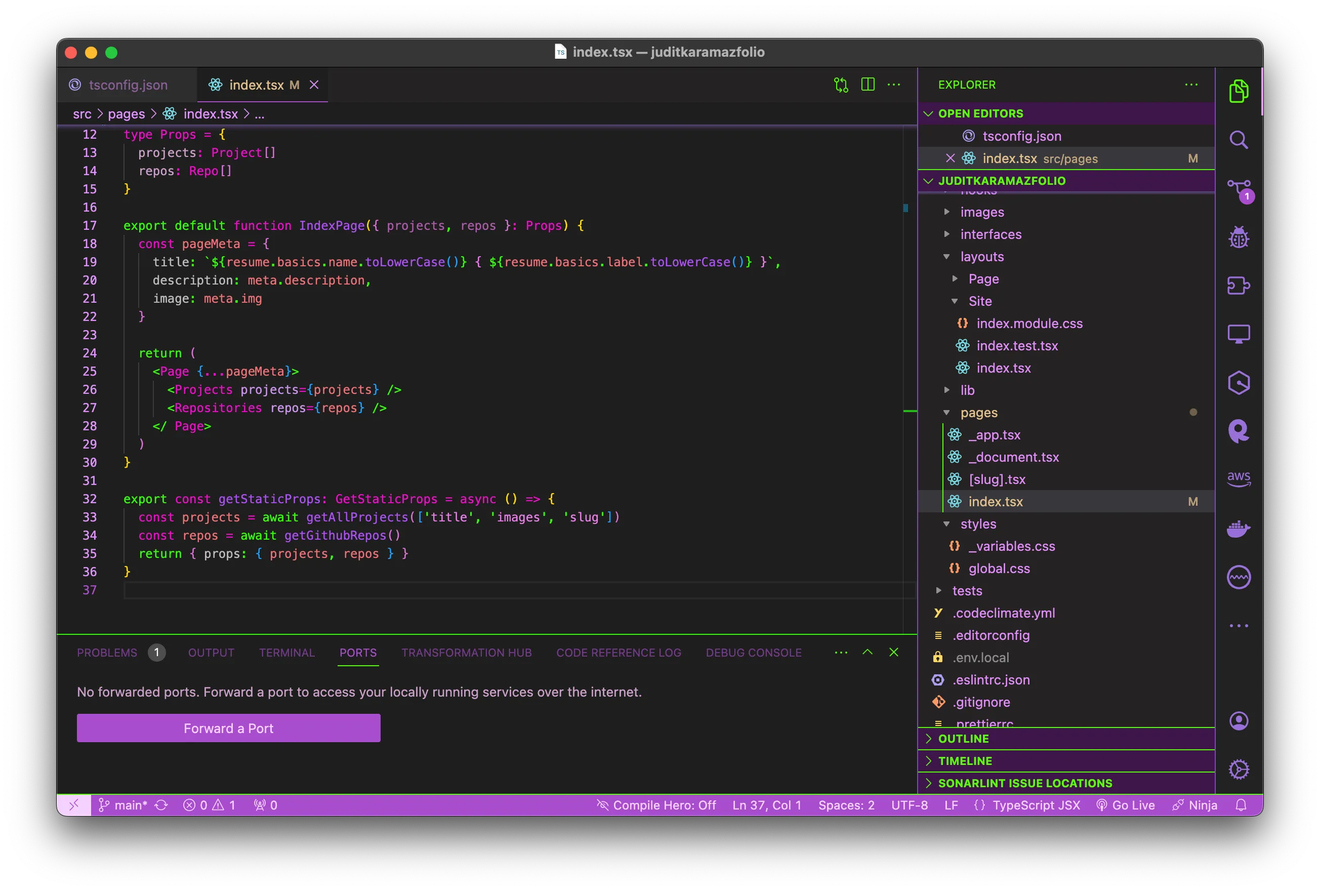Open the Extensions panel
The image size is (1320, 891).
coord(1240,286)
